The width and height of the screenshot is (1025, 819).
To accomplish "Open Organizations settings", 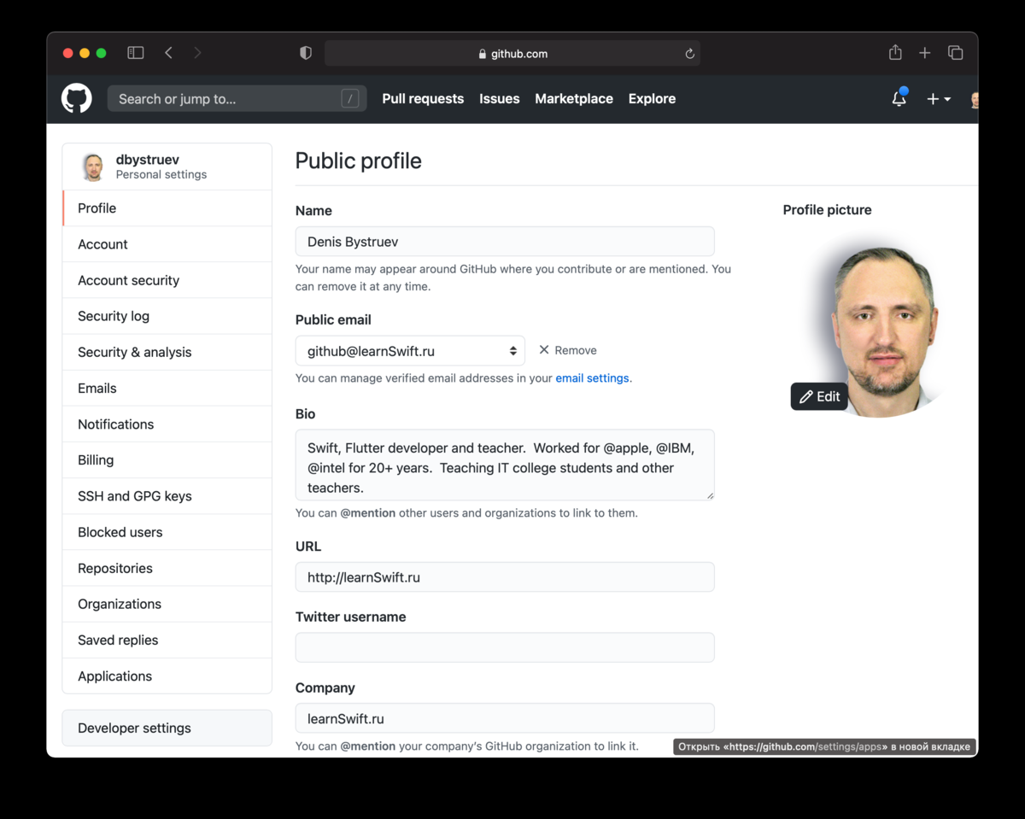I will tap(167, 604).
